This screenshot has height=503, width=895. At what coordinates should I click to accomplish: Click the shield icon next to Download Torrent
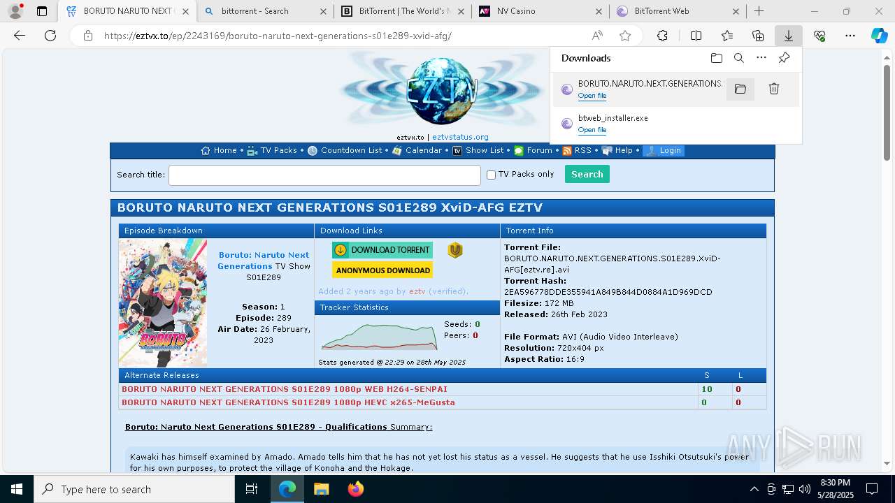coord(455,250)
